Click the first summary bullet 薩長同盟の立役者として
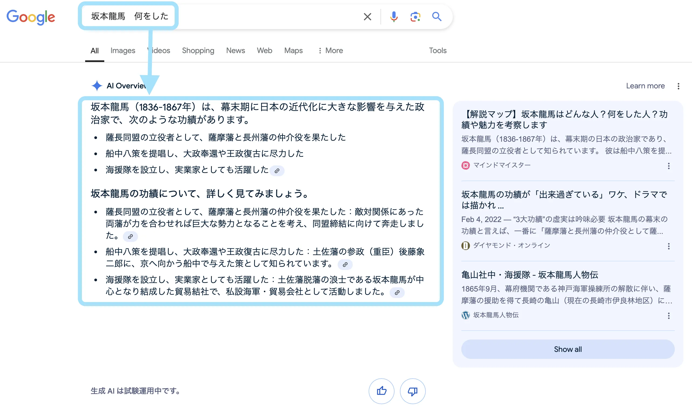This screenshot has width=692, height=409. click(x=226, y=137)
